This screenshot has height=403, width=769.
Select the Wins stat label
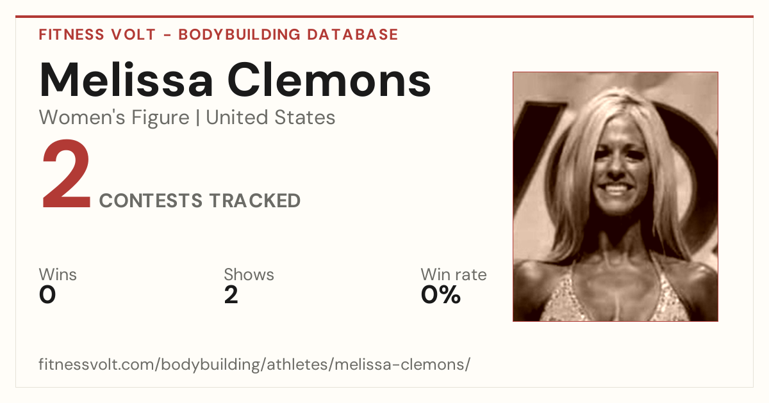pos(58,274)
